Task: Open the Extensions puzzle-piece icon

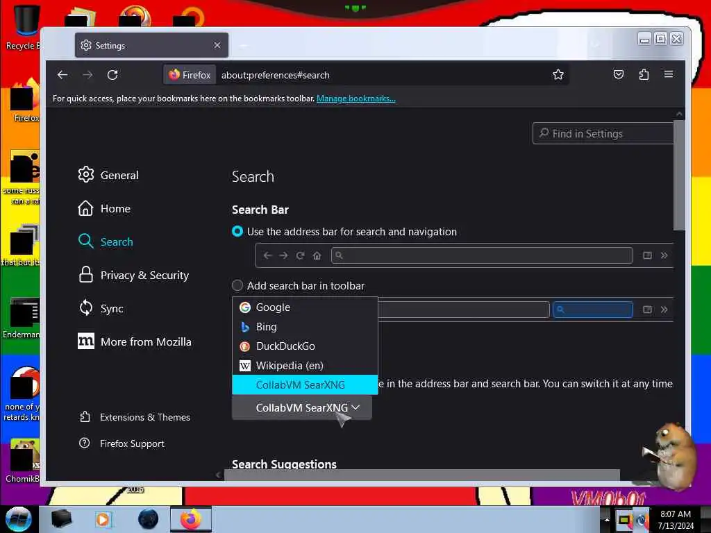Action: (644, 74)
